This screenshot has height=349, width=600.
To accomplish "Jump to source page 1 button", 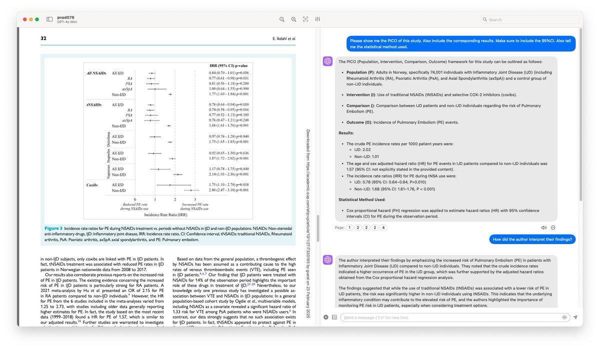I will pyautogui.click(x=350, y=227).
